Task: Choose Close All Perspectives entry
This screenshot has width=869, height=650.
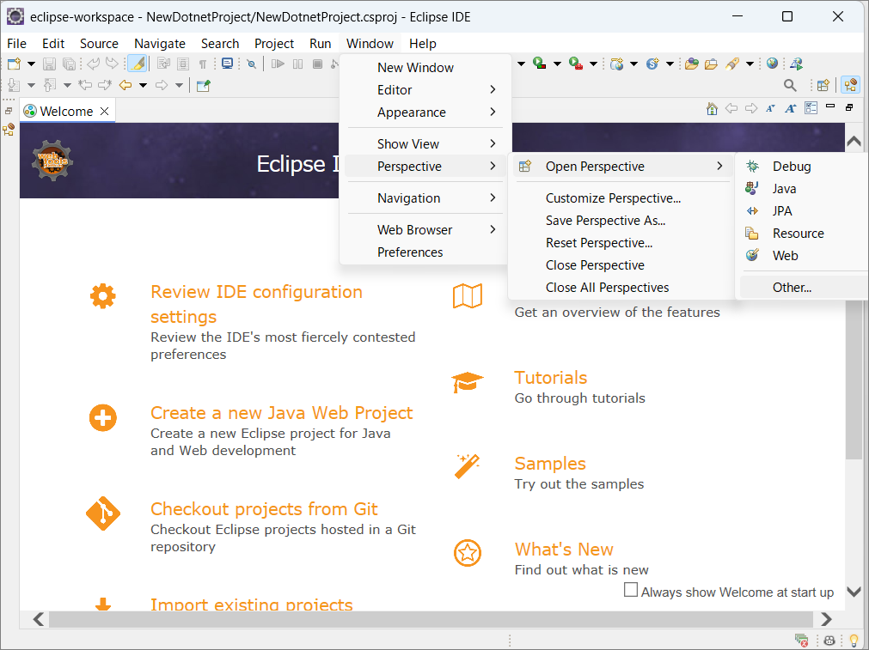Action: 622,288
